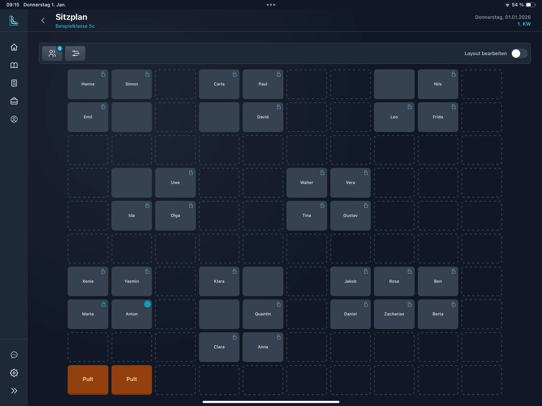Open the settings gear icon

click(x=14, y=373)
